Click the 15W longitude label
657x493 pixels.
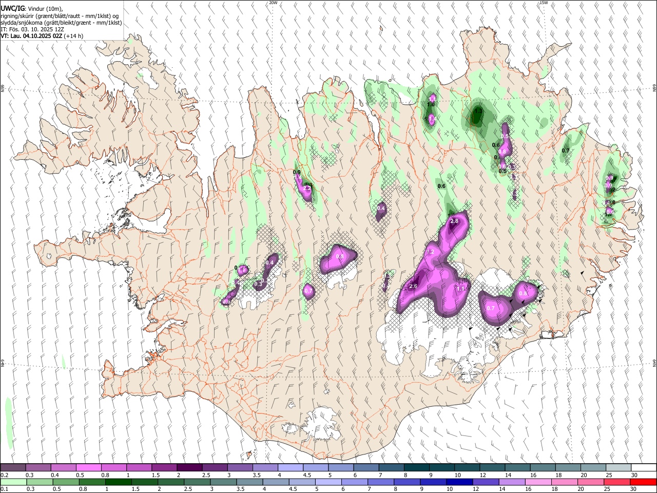(544, 3)
